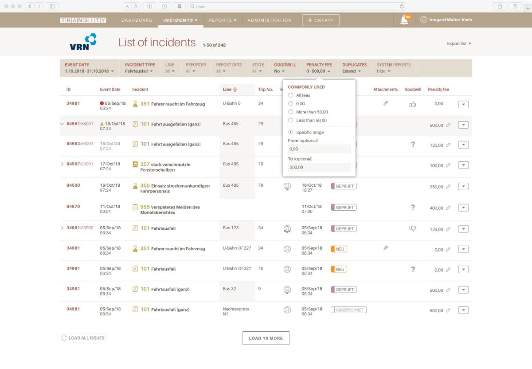Image resolution: width=532 pixels, height=369 pixels.
Task: Select the All fees radio option
Action: pos(290,95)
